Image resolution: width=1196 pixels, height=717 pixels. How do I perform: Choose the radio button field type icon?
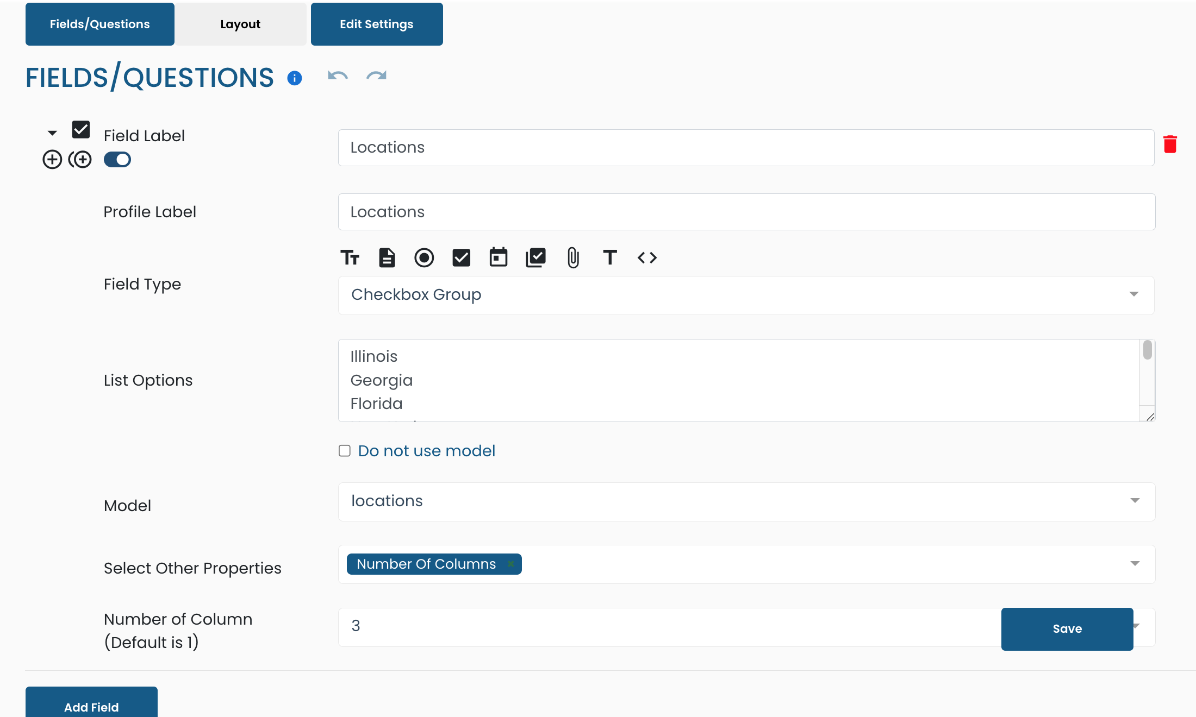pos(424,257)
